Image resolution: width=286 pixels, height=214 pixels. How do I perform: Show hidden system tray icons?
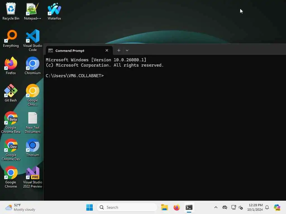click(216, 207)
